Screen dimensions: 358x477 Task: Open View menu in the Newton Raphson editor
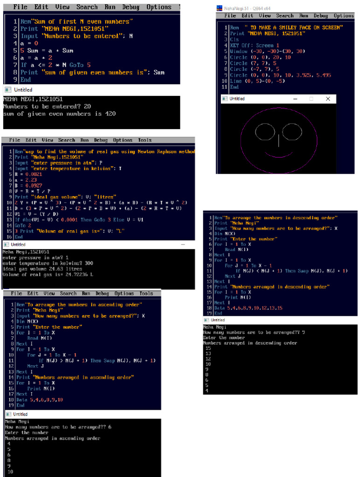point(48,140)
